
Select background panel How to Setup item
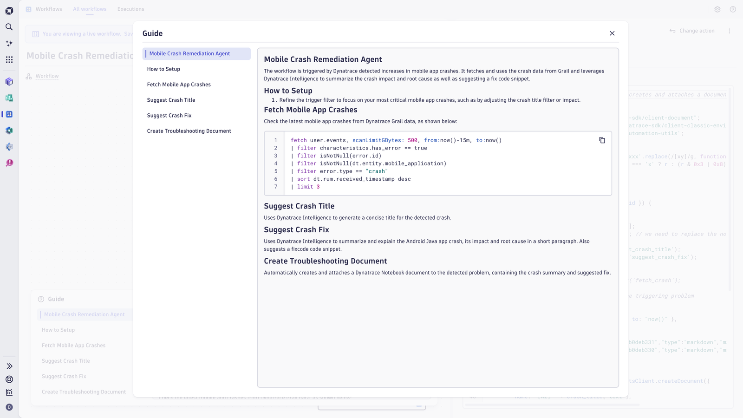pyautogui.click(x=58, y=330)
